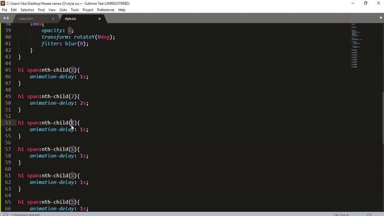Click line number 53 in the gutter
This screenshot has height=216, width=384.
point(8,122)
